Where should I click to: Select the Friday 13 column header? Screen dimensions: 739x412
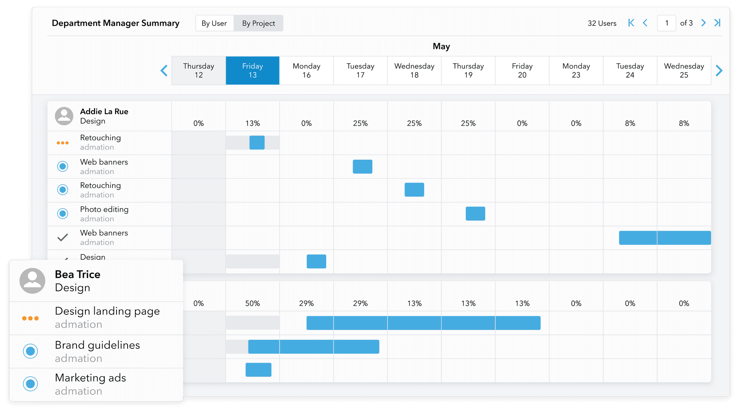(x=252, y=70)
